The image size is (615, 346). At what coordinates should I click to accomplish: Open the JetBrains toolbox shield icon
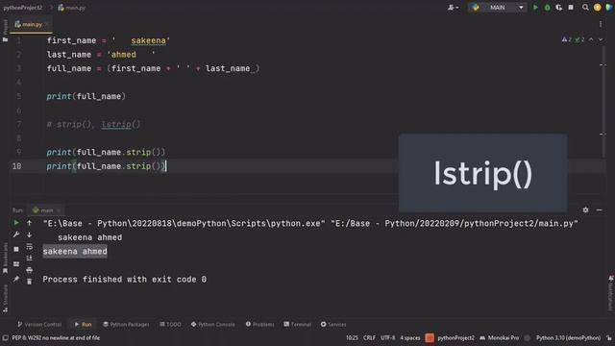608,7
